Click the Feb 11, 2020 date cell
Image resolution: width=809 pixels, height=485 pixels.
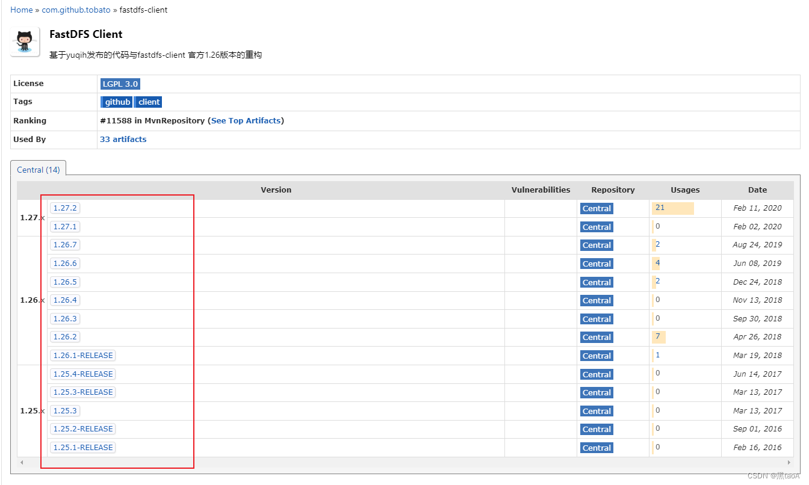(x=757, y=208)
